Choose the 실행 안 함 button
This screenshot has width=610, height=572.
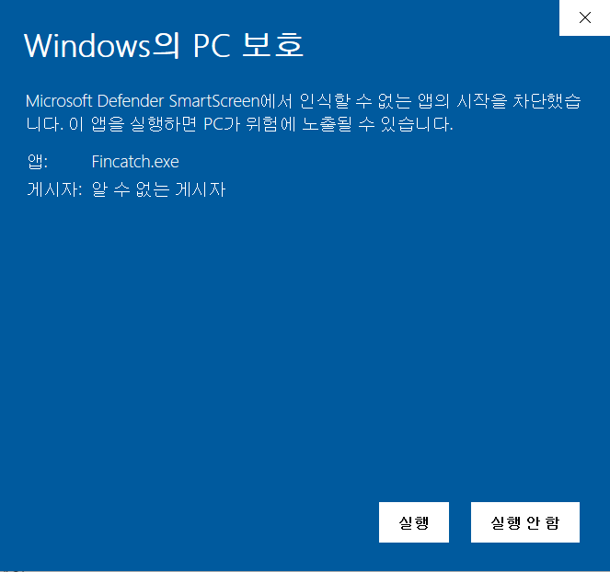pyautogui.click(x=525, y=522)
